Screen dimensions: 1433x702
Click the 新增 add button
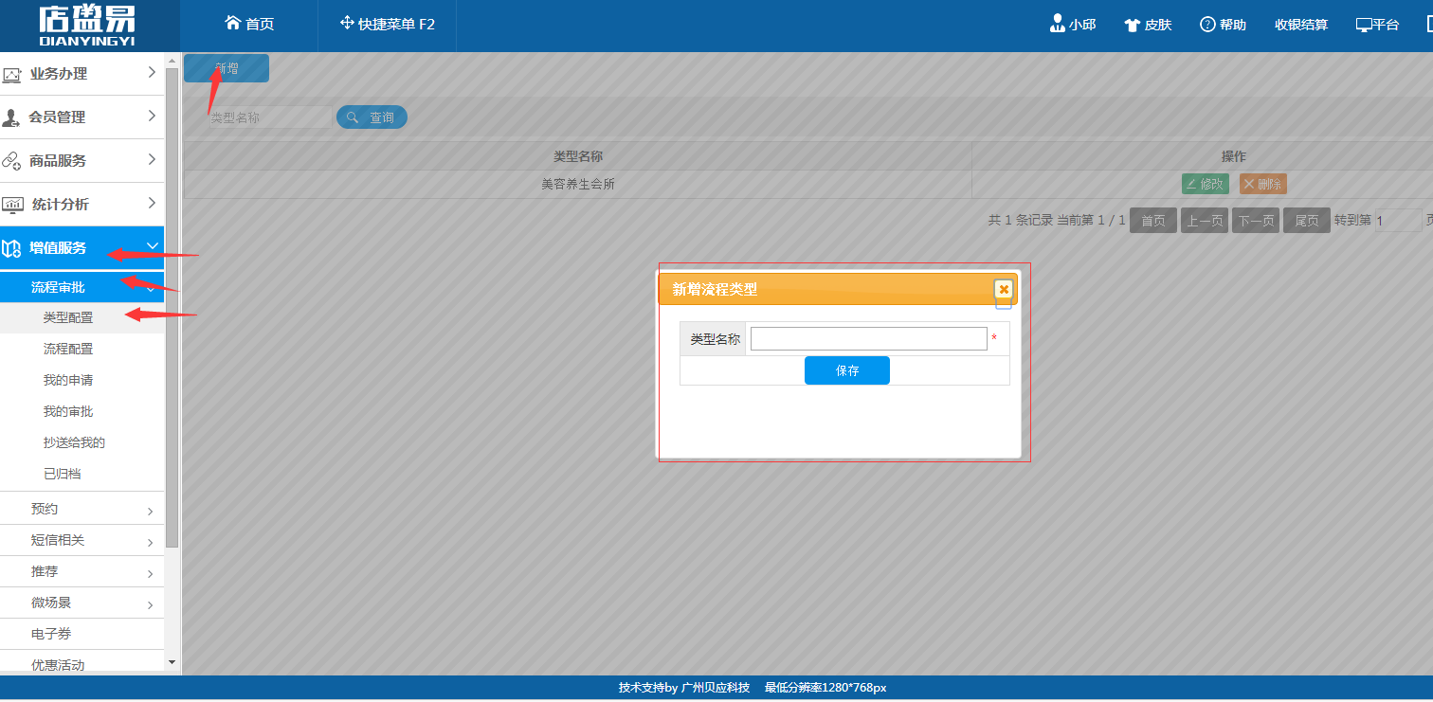pyautogui.click(x=227, y=68)
